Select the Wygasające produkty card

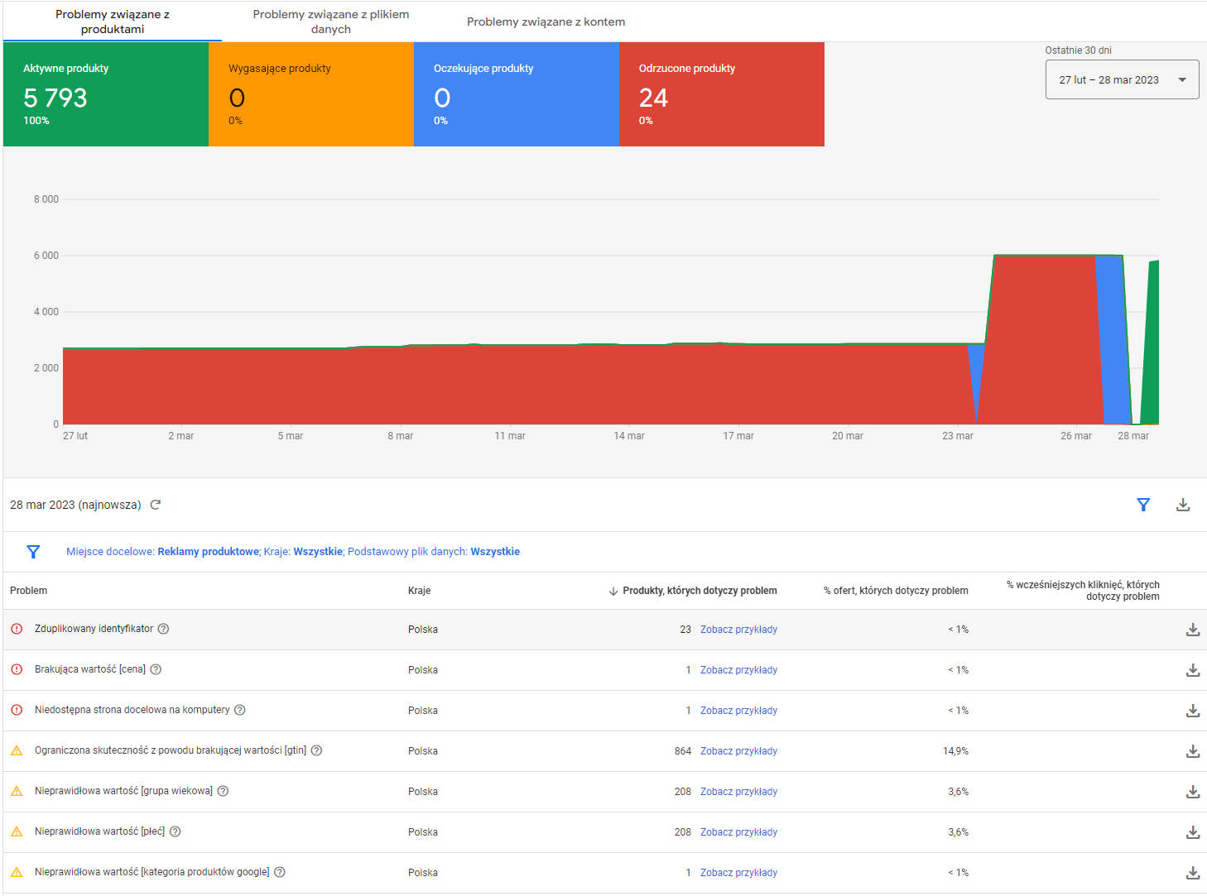pyautogui.click(x=311, y=94)
